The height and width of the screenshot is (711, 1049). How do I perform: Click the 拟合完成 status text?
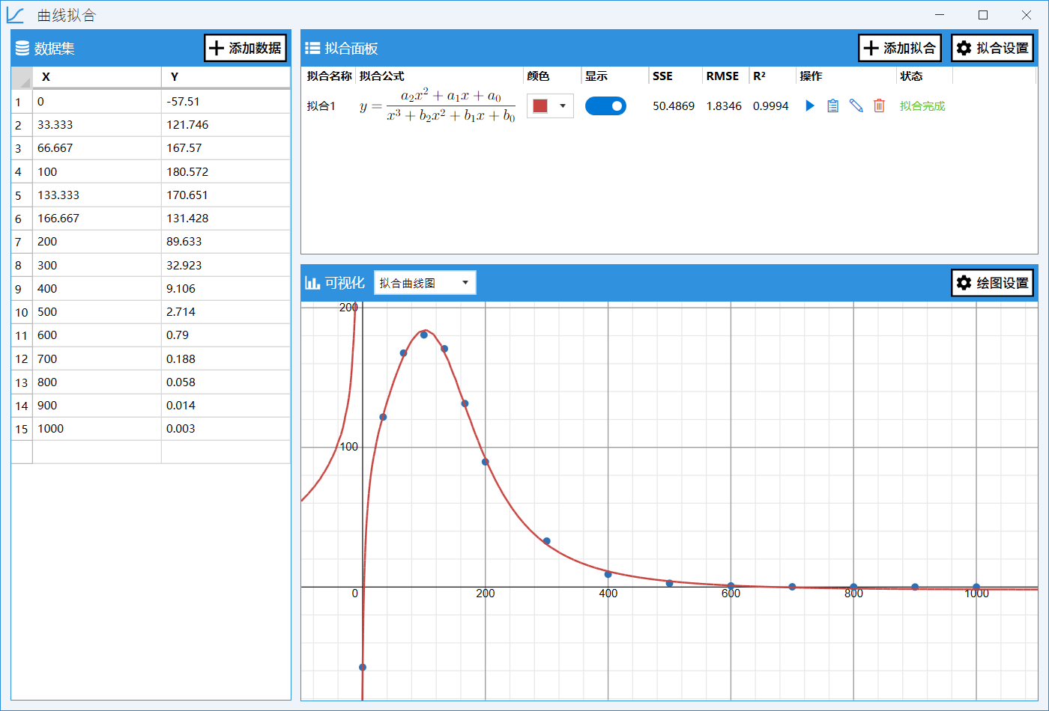click(x=922, y=106)
